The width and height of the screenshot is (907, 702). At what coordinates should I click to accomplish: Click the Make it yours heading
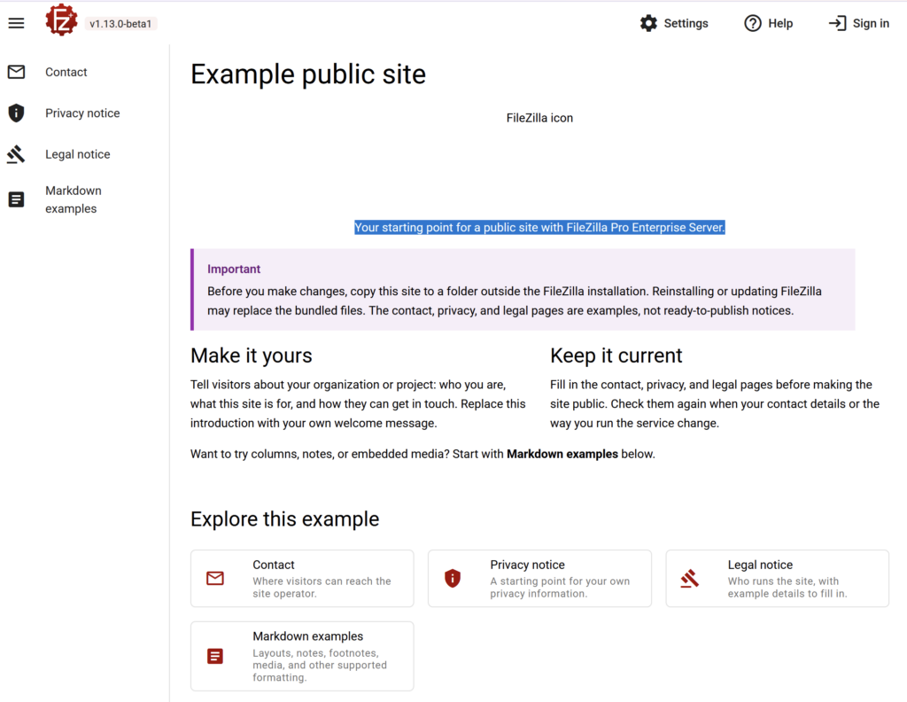[x=251, y=355]
